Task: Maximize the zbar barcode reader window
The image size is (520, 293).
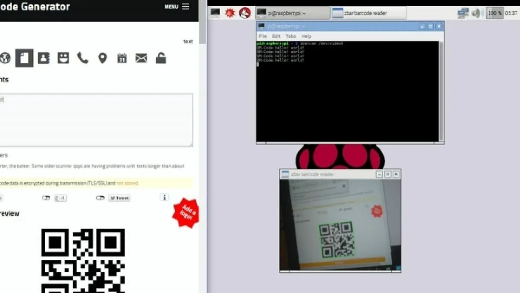Action: click(388, 174)
